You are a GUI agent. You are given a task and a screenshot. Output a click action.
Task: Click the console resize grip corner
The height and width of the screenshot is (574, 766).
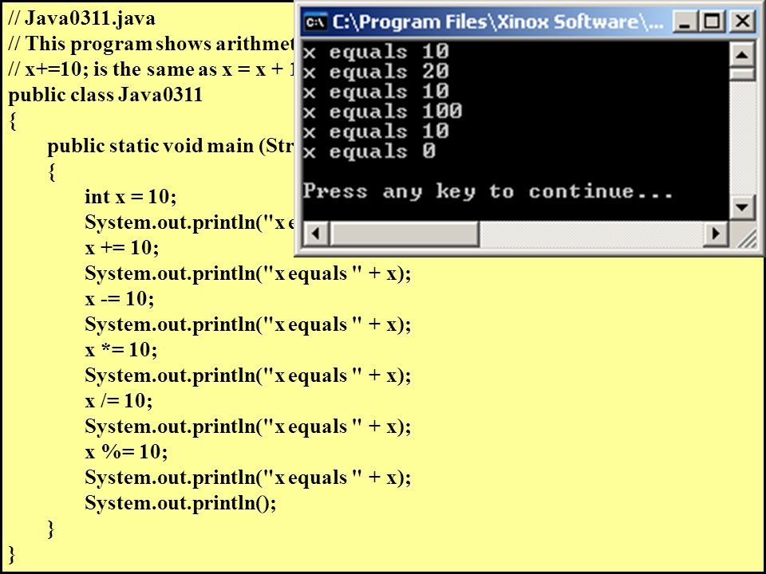tap(745, 237)
